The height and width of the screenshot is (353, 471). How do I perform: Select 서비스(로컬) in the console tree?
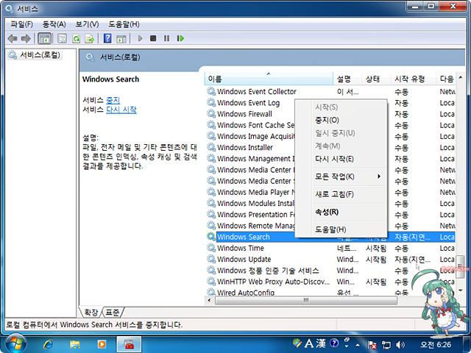tap(40, 55)
